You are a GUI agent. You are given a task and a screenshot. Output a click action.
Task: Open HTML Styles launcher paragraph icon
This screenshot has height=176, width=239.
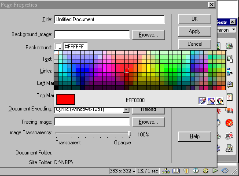click(x=186, y=171)
